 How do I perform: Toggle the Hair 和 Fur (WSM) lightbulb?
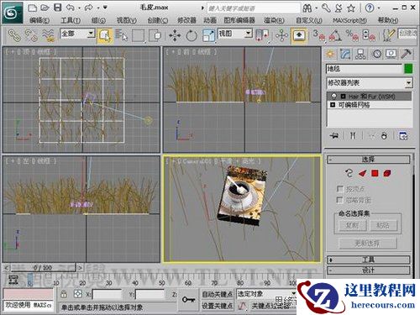tap(333, 96)
